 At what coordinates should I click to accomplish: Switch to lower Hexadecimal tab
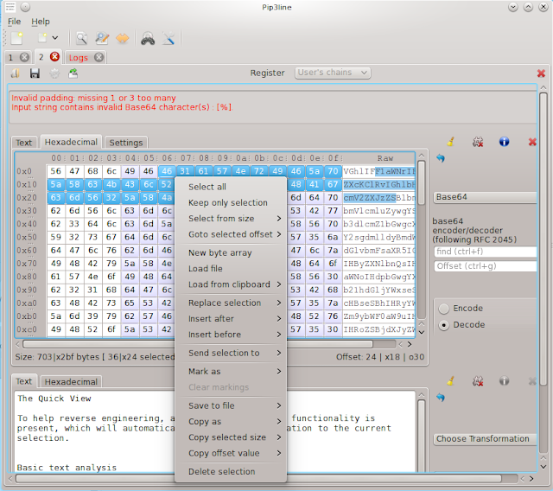(x=71, y=382)
